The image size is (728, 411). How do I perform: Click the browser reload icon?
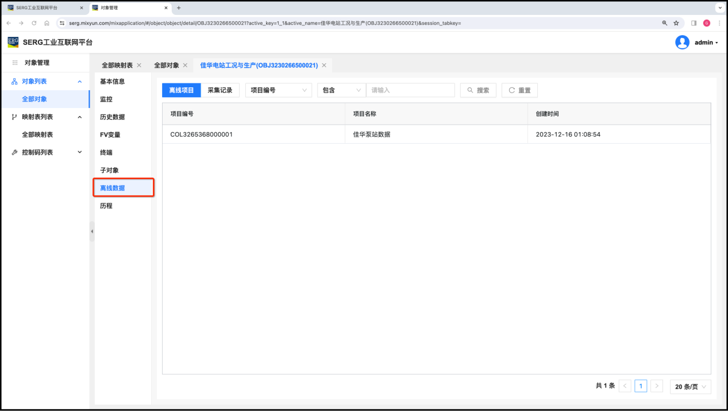tap(34, 23)
